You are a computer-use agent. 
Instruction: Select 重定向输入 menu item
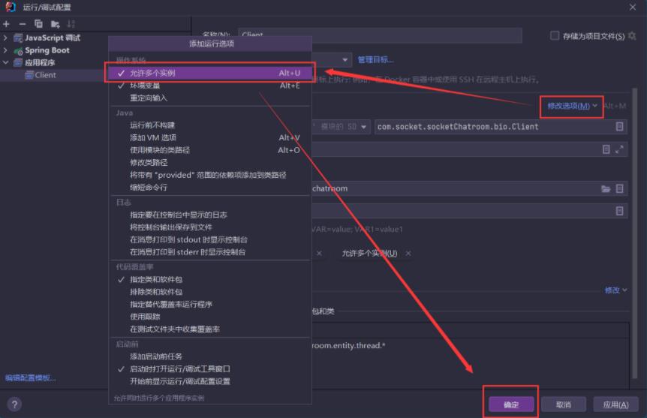[209, 98]
